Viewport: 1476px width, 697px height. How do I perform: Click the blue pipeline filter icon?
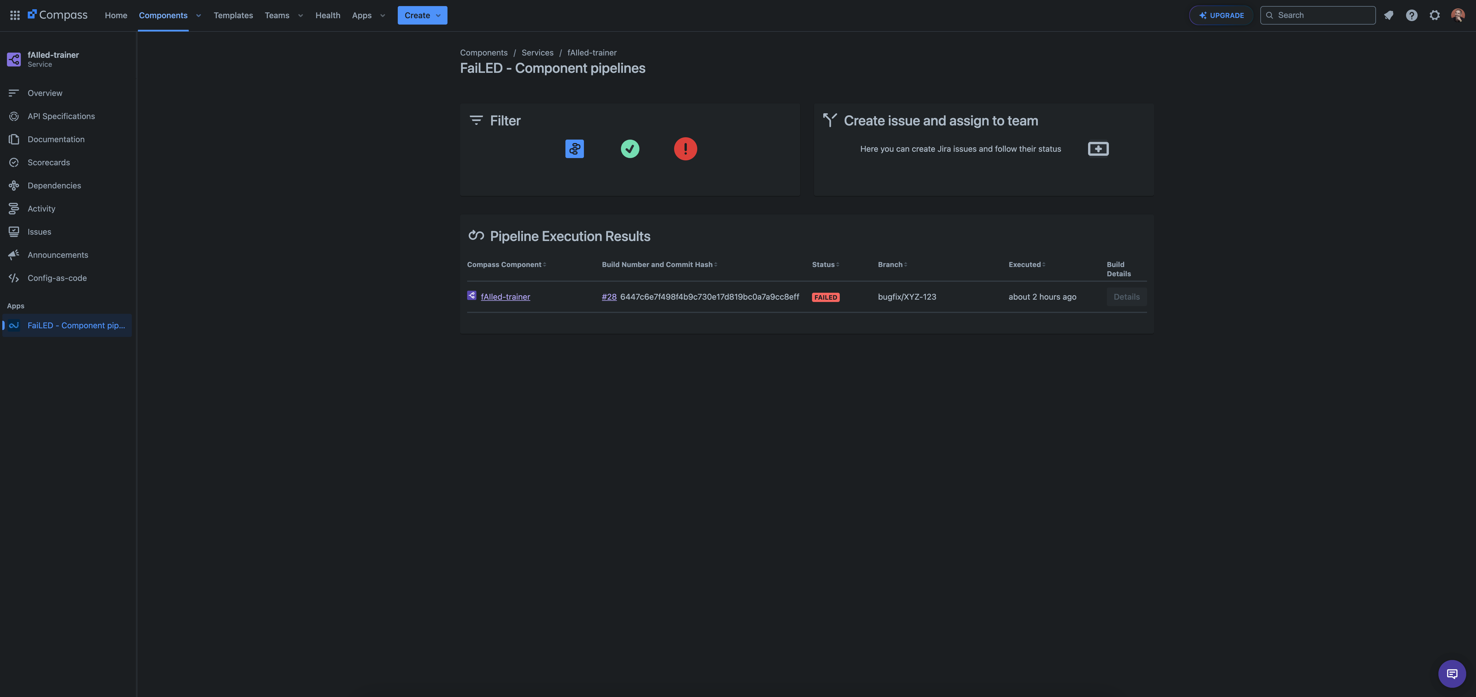click(x=574, y=149)
